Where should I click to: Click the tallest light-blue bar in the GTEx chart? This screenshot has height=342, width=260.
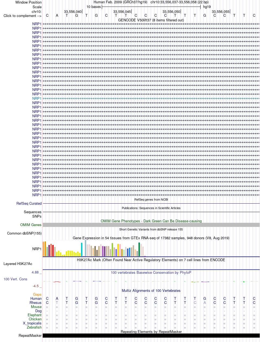(85, 248)
